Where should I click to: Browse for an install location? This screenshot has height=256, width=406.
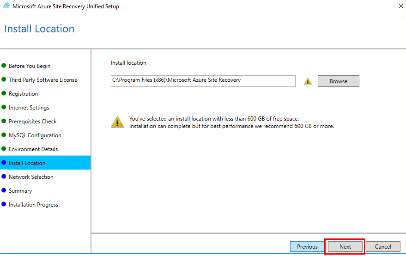point(339,81)
